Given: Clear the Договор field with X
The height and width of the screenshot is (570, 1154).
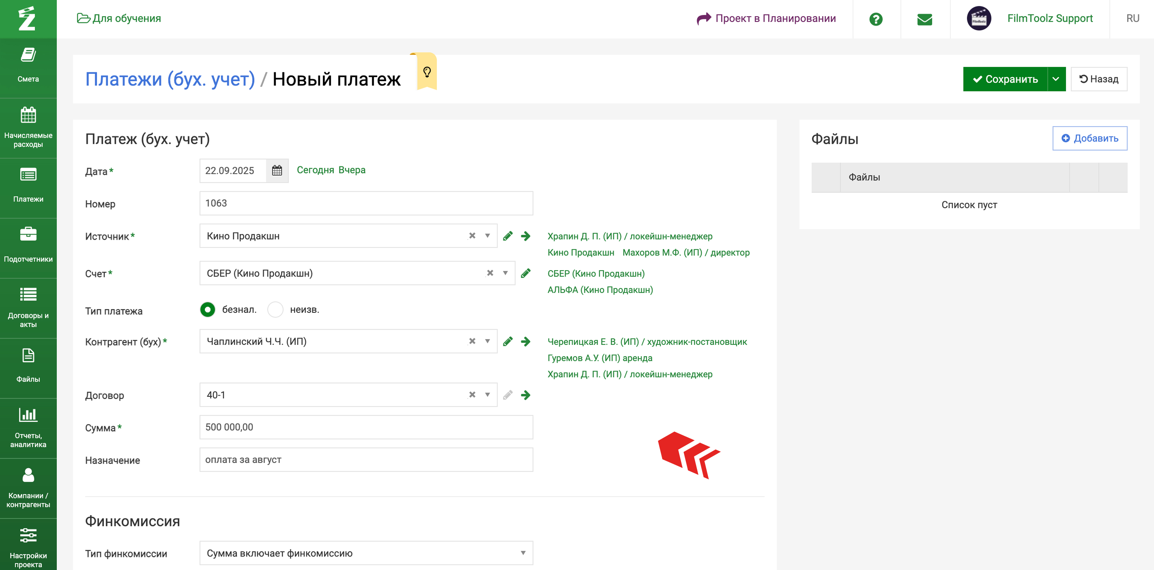Looking at the screenshot, I should (472, 395).
